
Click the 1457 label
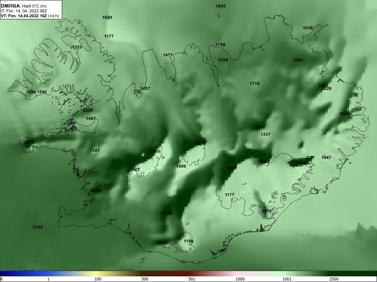pos(145,88)
